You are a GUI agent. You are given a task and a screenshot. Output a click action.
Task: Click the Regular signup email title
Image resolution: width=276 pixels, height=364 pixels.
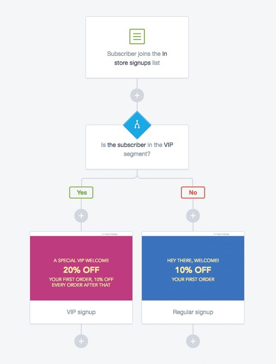[x=193, y=312]
